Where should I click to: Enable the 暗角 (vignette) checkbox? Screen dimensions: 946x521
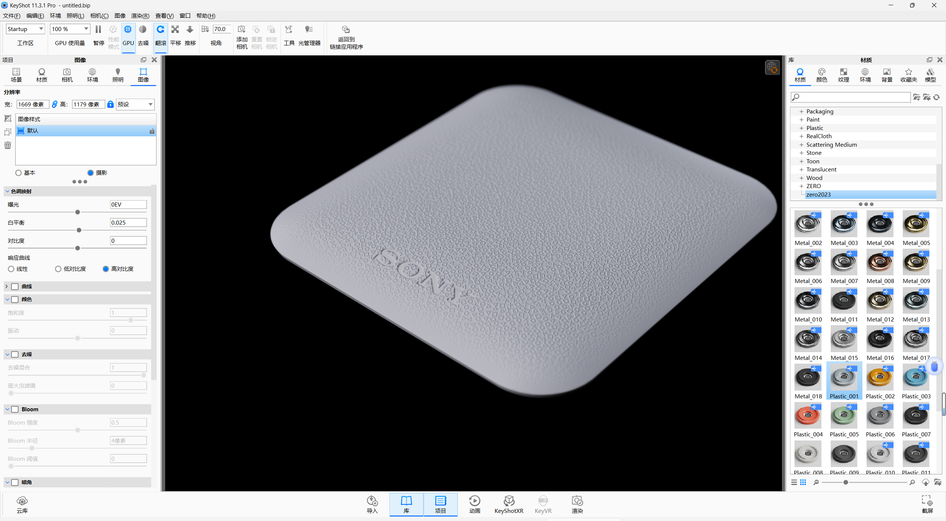[x=15, y=482]
